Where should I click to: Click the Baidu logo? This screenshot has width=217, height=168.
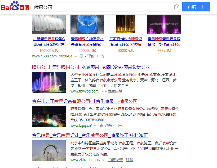(x=15, y=6)
